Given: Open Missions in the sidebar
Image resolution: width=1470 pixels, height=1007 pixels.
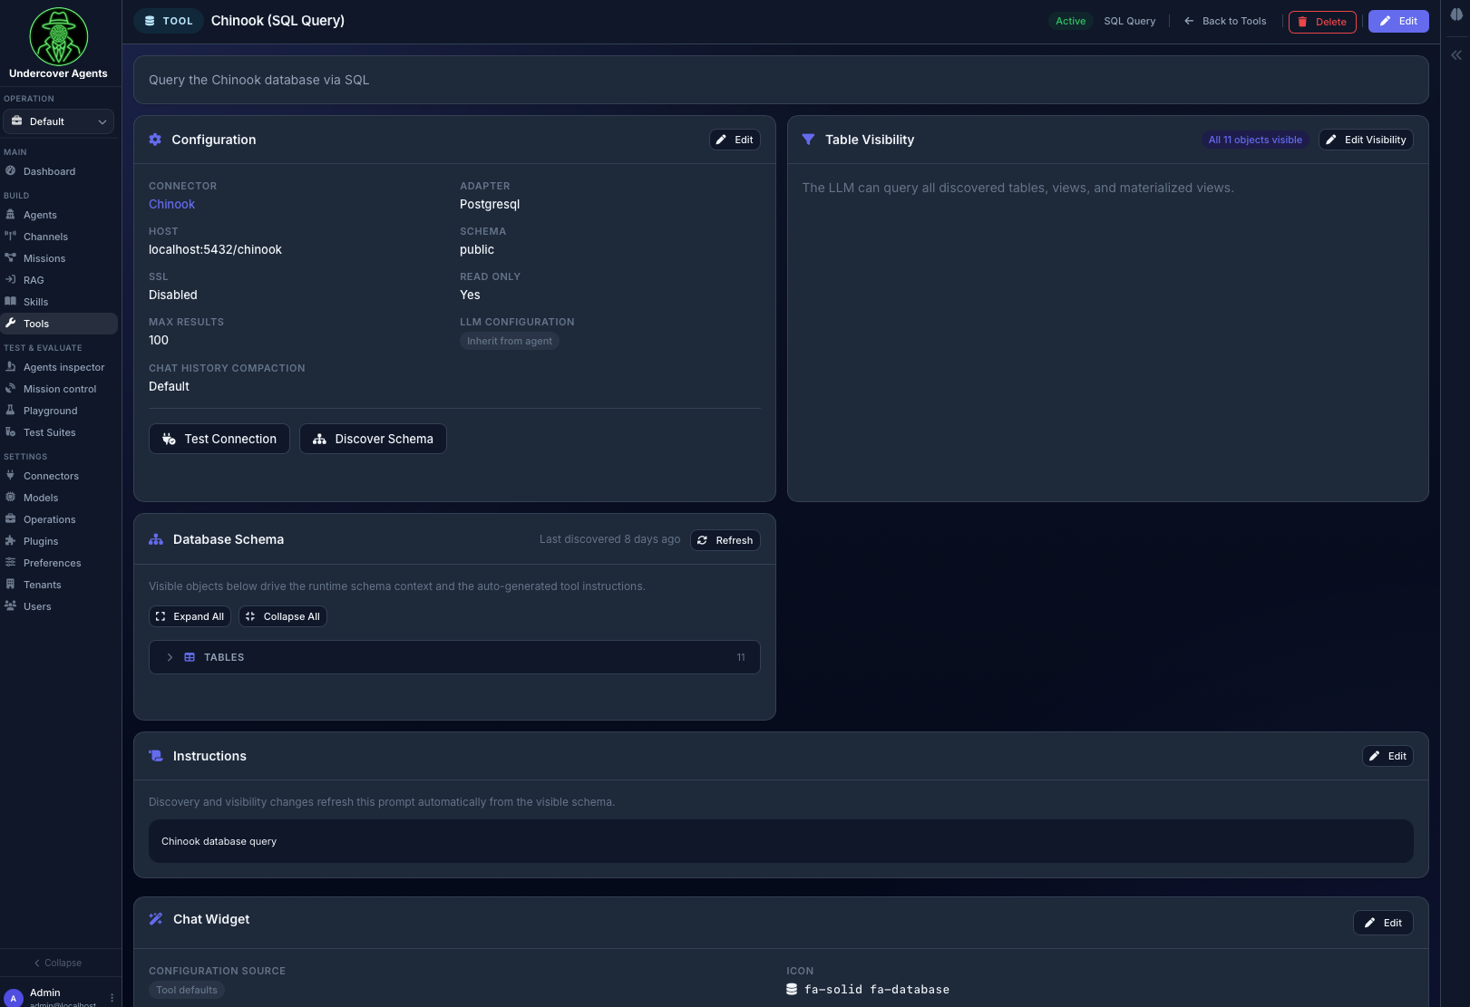Looking at the screenshot, I should [x=44, y=258].
